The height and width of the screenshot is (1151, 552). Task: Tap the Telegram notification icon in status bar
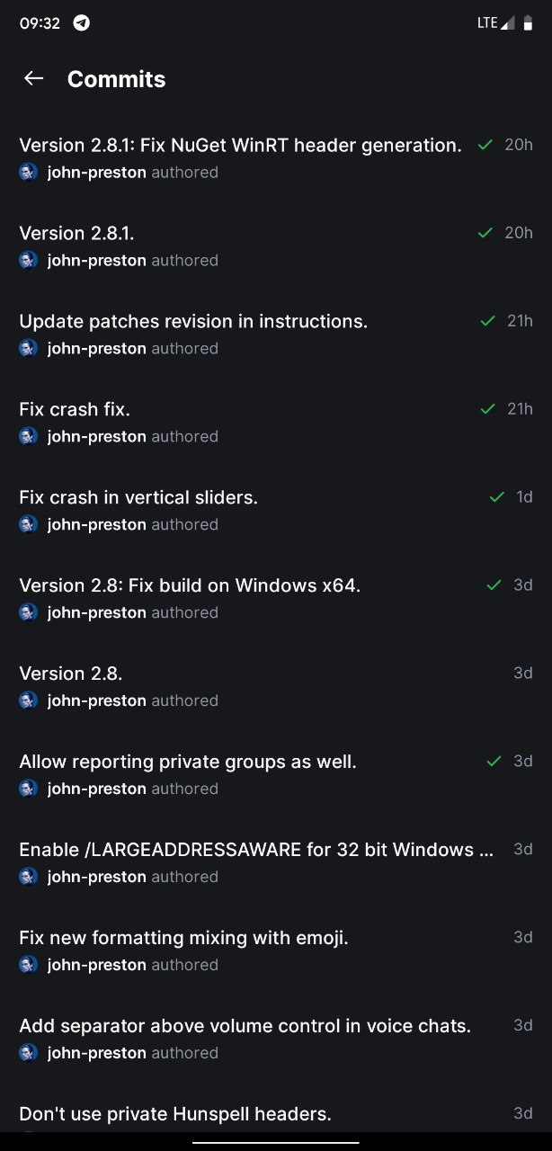pos(82,23)
